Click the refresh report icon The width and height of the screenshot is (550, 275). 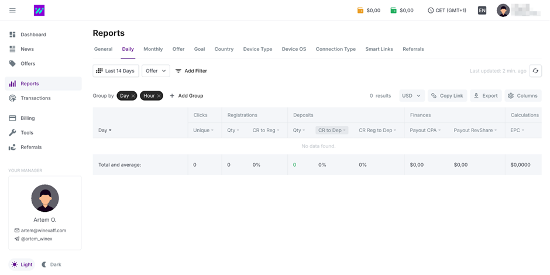point(535,71)
